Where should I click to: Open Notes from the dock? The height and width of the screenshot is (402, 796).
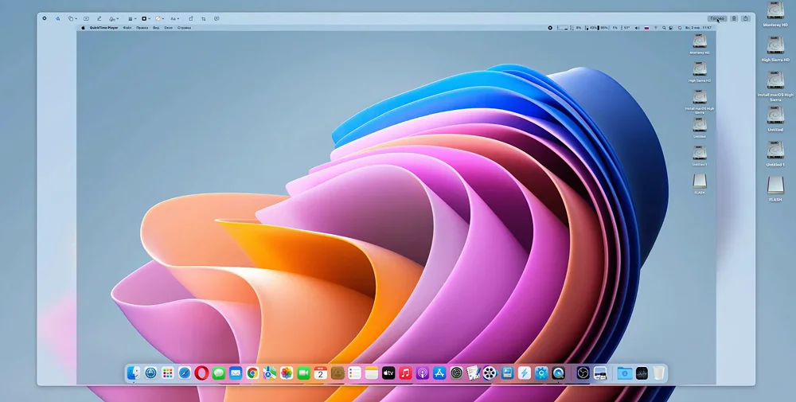[x=372, y=373]
